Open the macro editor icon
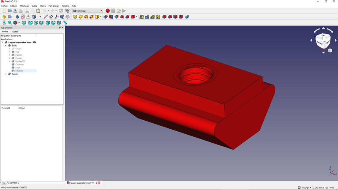338x190 pixels. pyautogui.click(x=119, y=11)
